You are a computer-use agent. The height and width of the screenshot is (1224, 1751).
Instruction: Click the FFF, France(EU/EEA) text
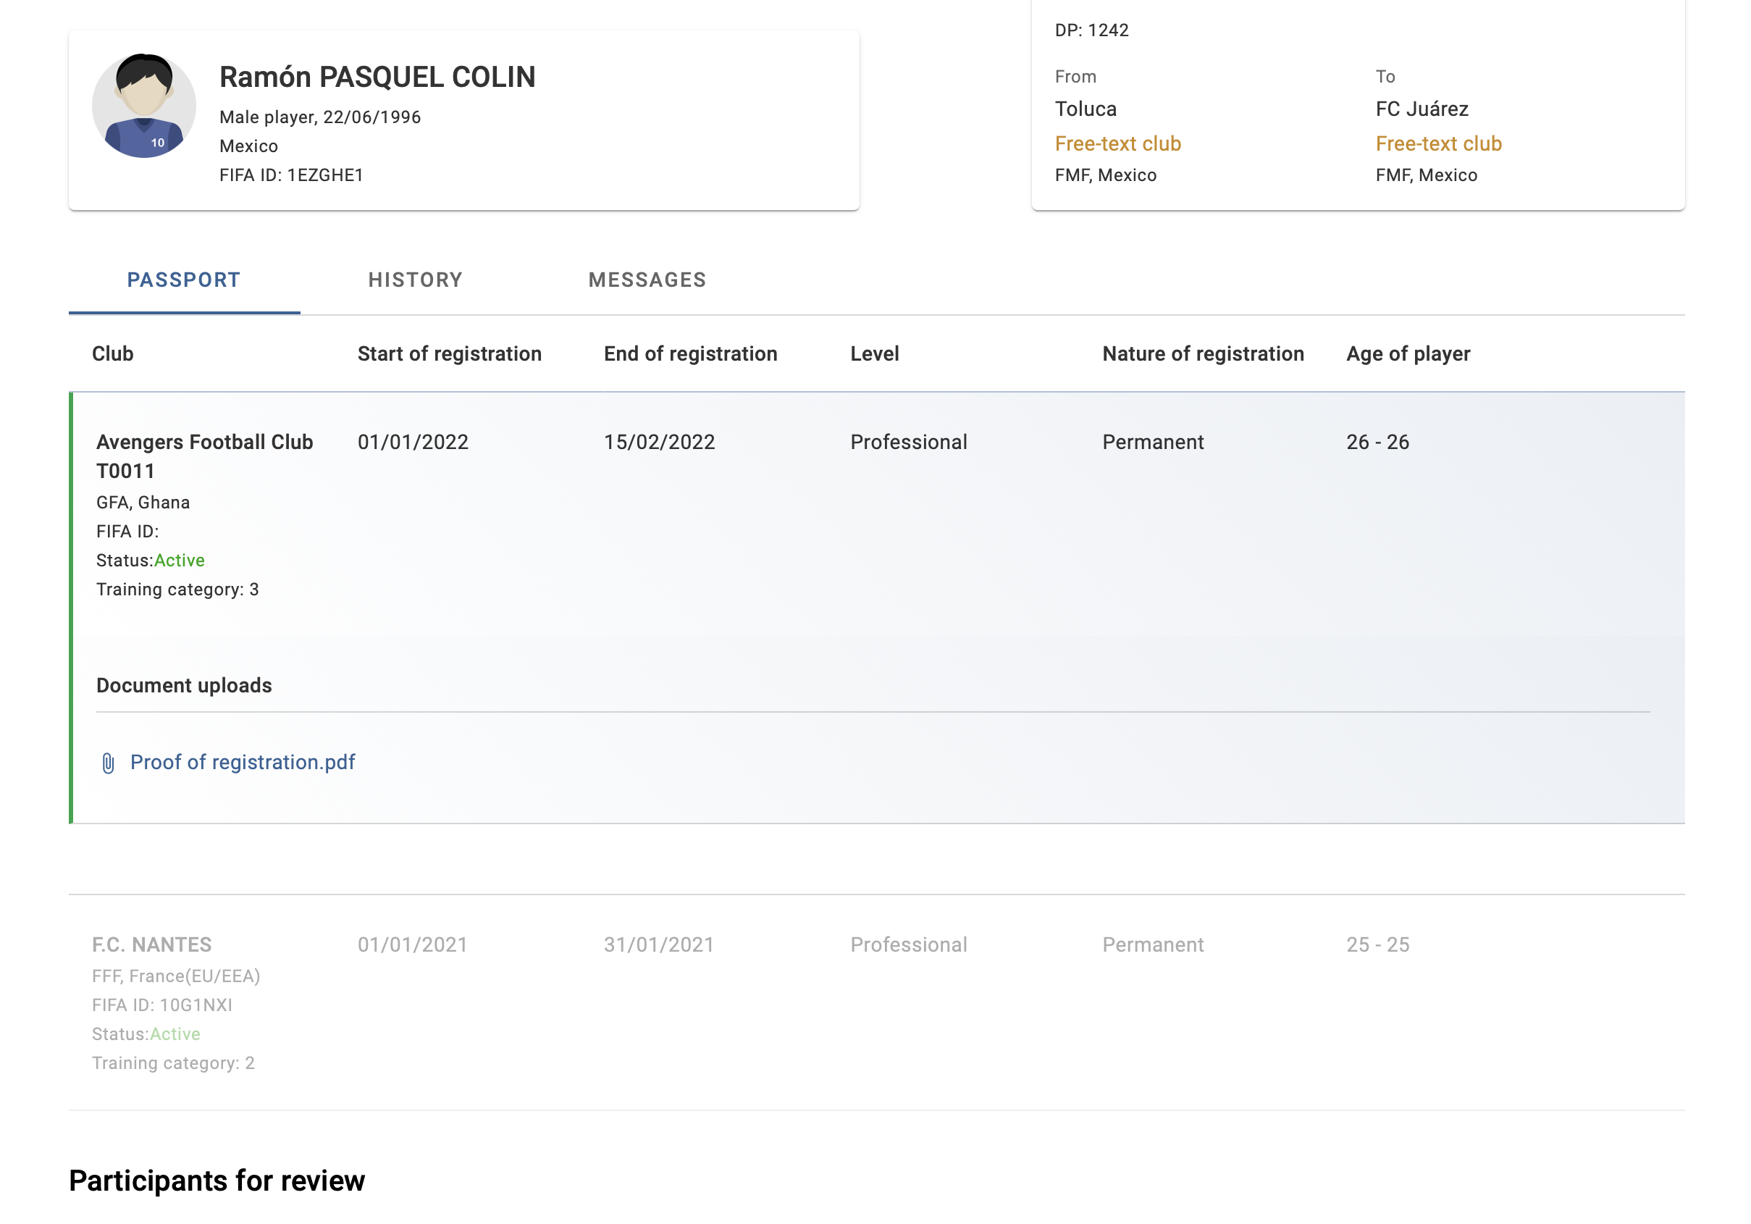[176, 976]
